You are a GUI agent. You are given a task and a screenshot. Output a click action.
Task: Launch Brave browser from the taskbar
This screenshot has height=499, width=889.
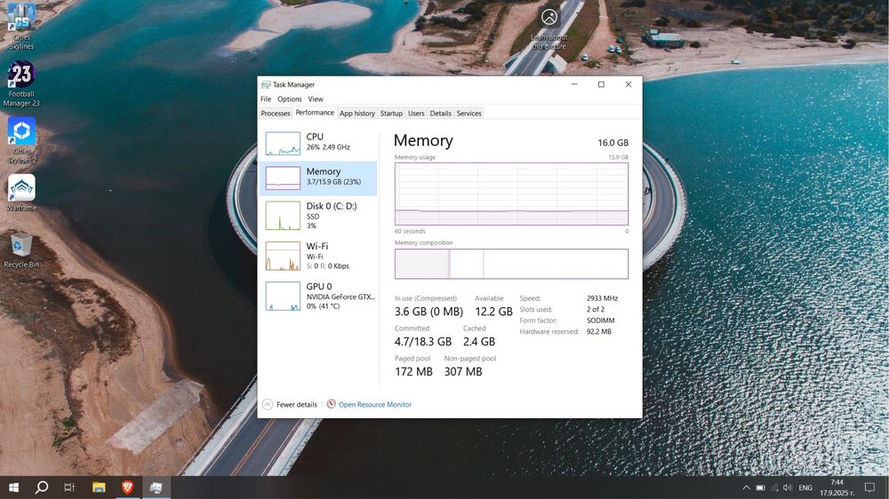click(x=127, y=487)
